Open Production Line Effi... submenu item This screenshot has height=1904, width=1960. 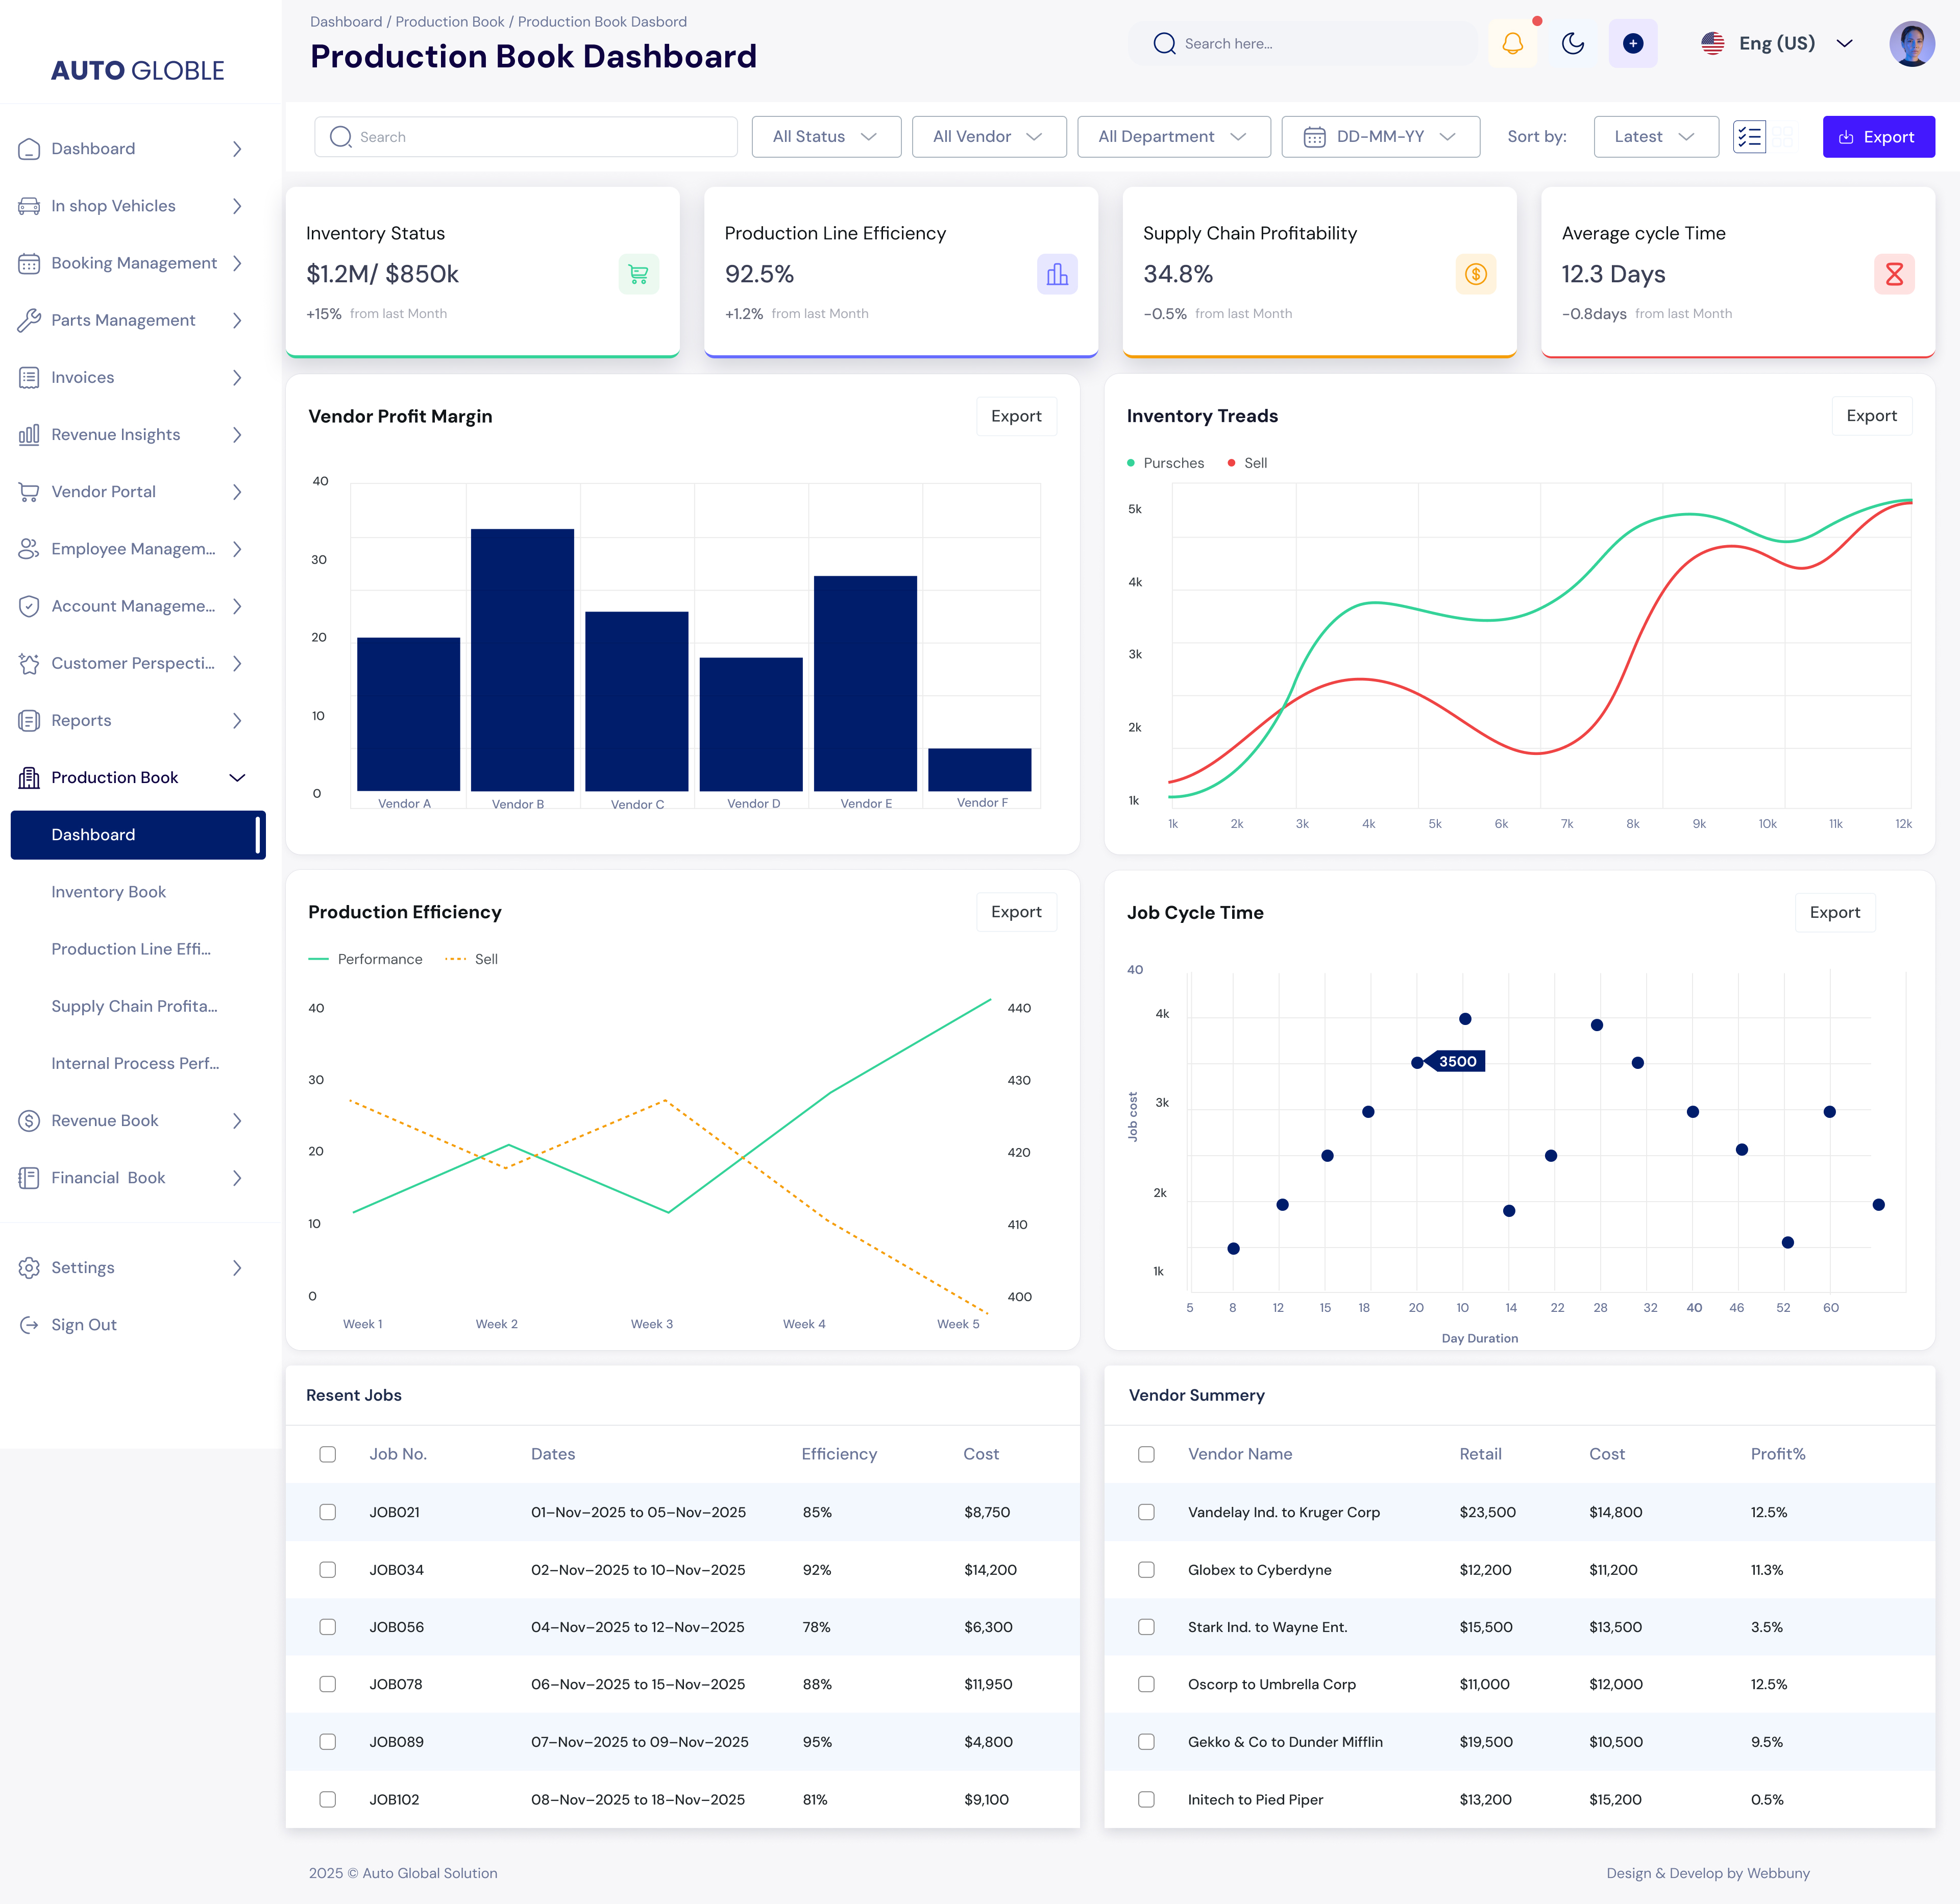point(131,949)
